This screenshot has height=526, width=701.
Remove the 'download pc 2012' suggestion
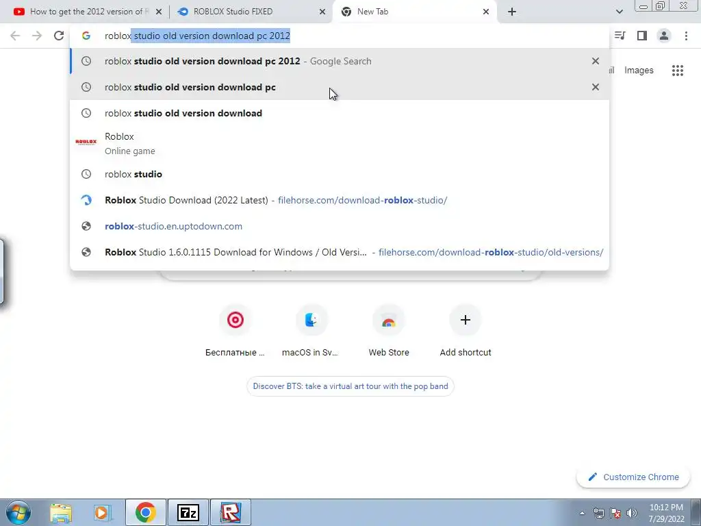(596, 61)
